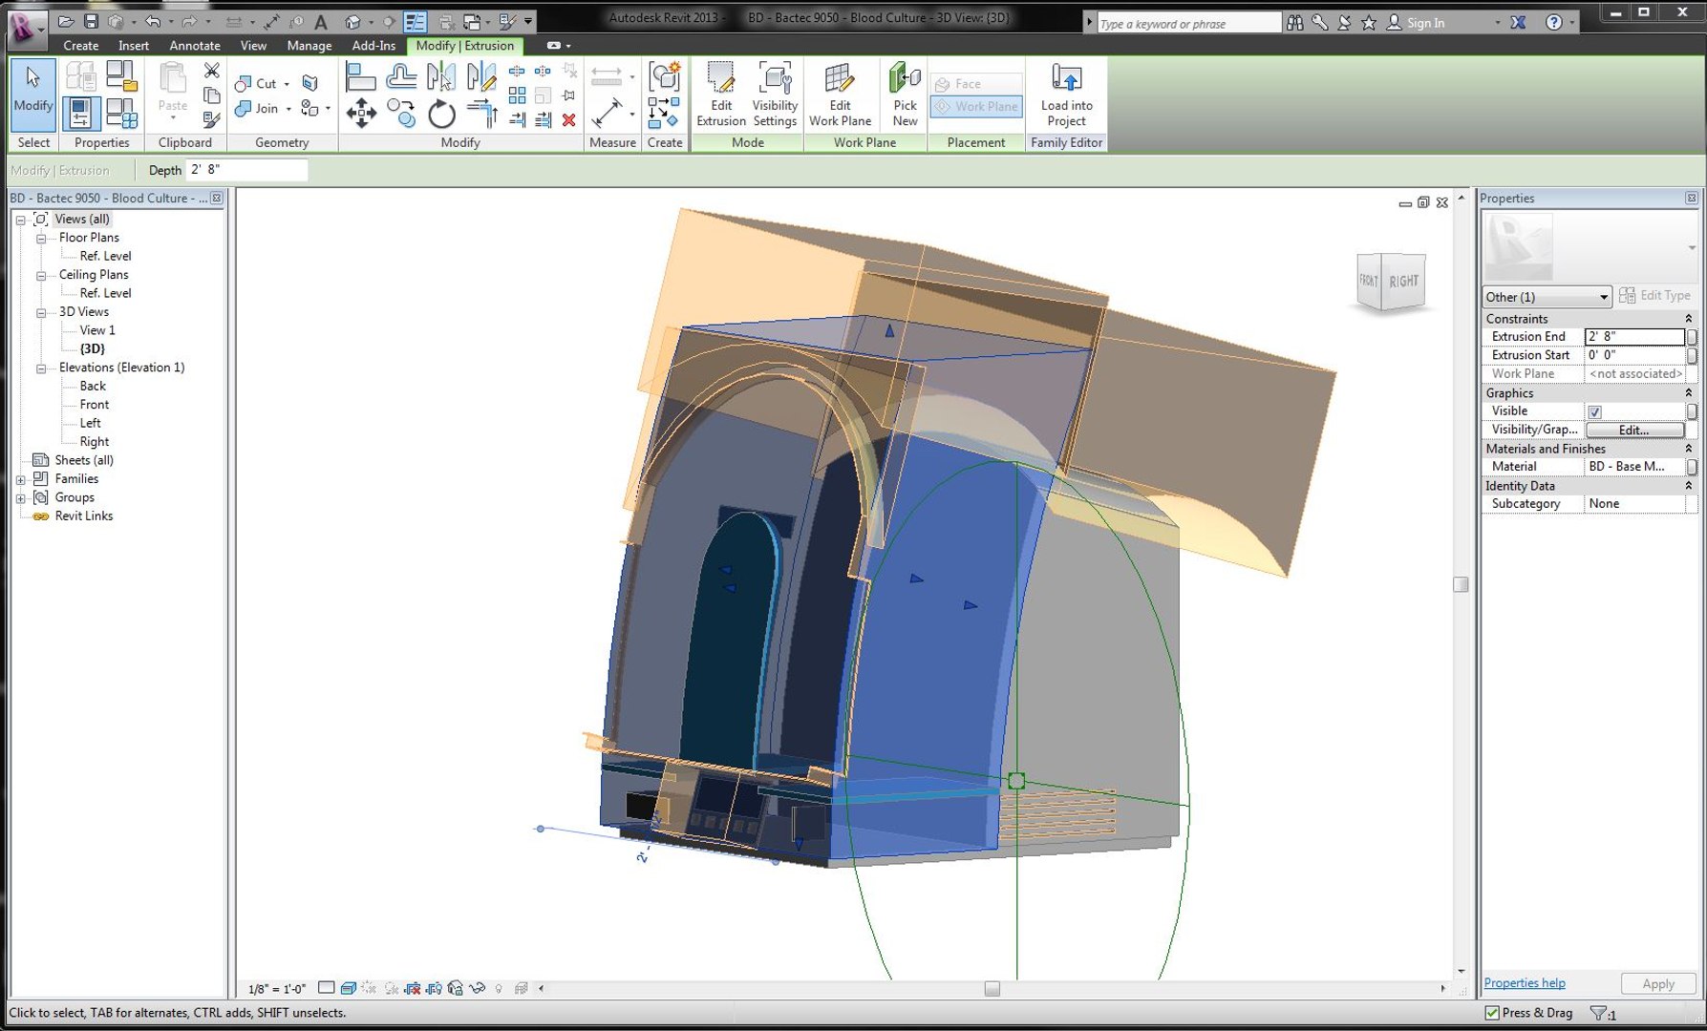Select the Join geometry tool
The height and width of the screenshot is (1031, 1707).
point(257,109)
